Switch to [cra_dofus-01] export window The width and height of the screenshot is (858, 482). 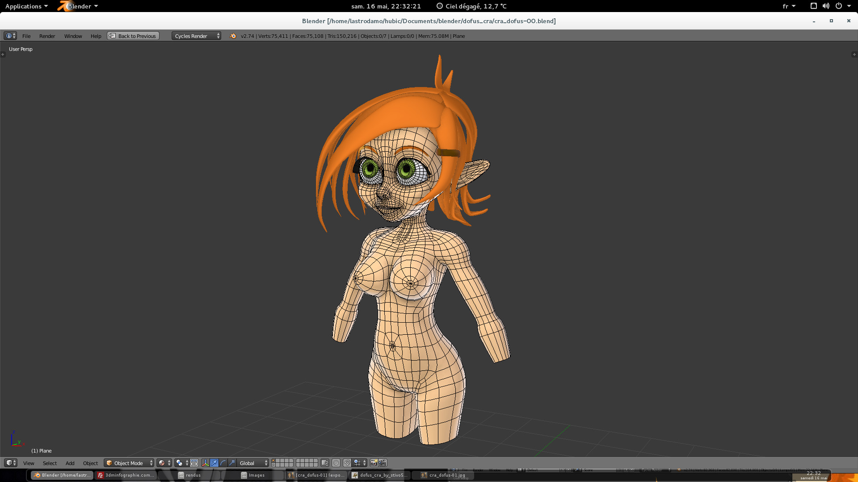click(x=316, y=475)
